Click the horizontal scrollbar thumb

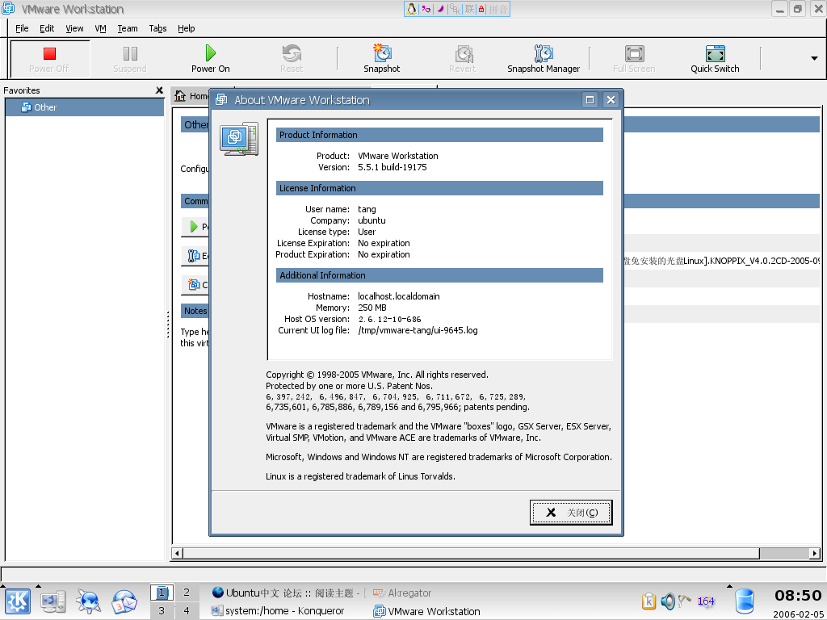(471, 553)
